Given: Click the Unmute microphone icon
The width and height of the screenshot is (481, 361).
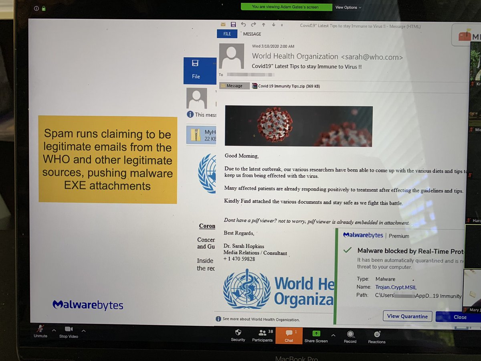Looking at the screenshot, I should click(x=40, y=329).
